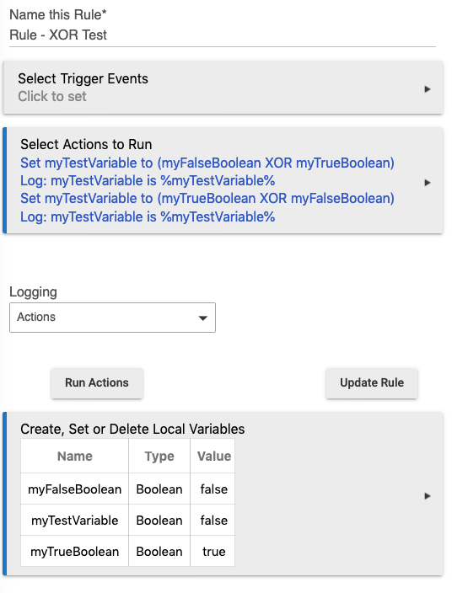Expand the Local Variables section arrow
The width and height of the screenshot is (452, 593).
[x=428, y=496]
